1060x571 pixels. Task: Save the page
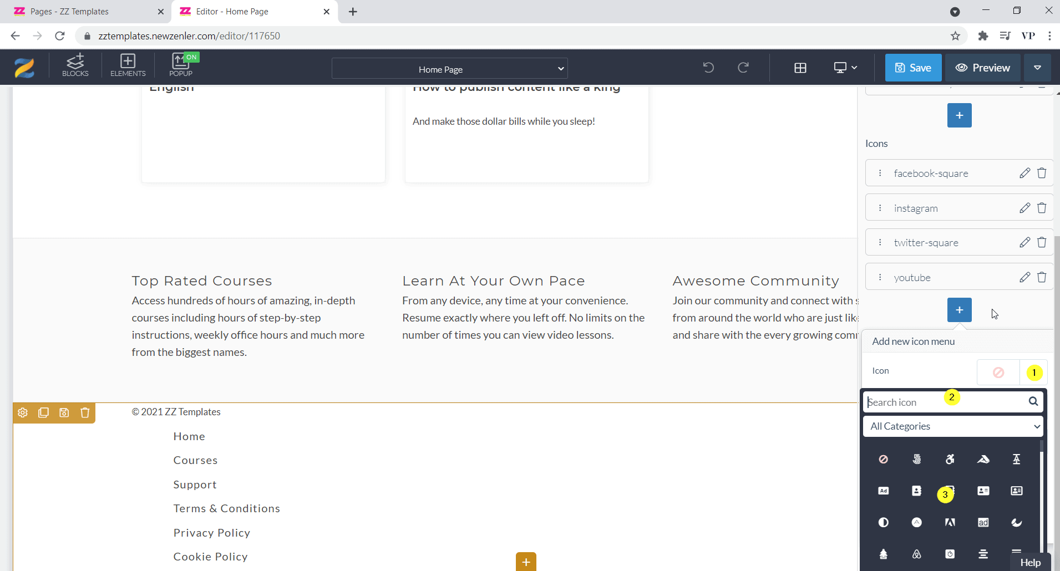coord(913,68)
